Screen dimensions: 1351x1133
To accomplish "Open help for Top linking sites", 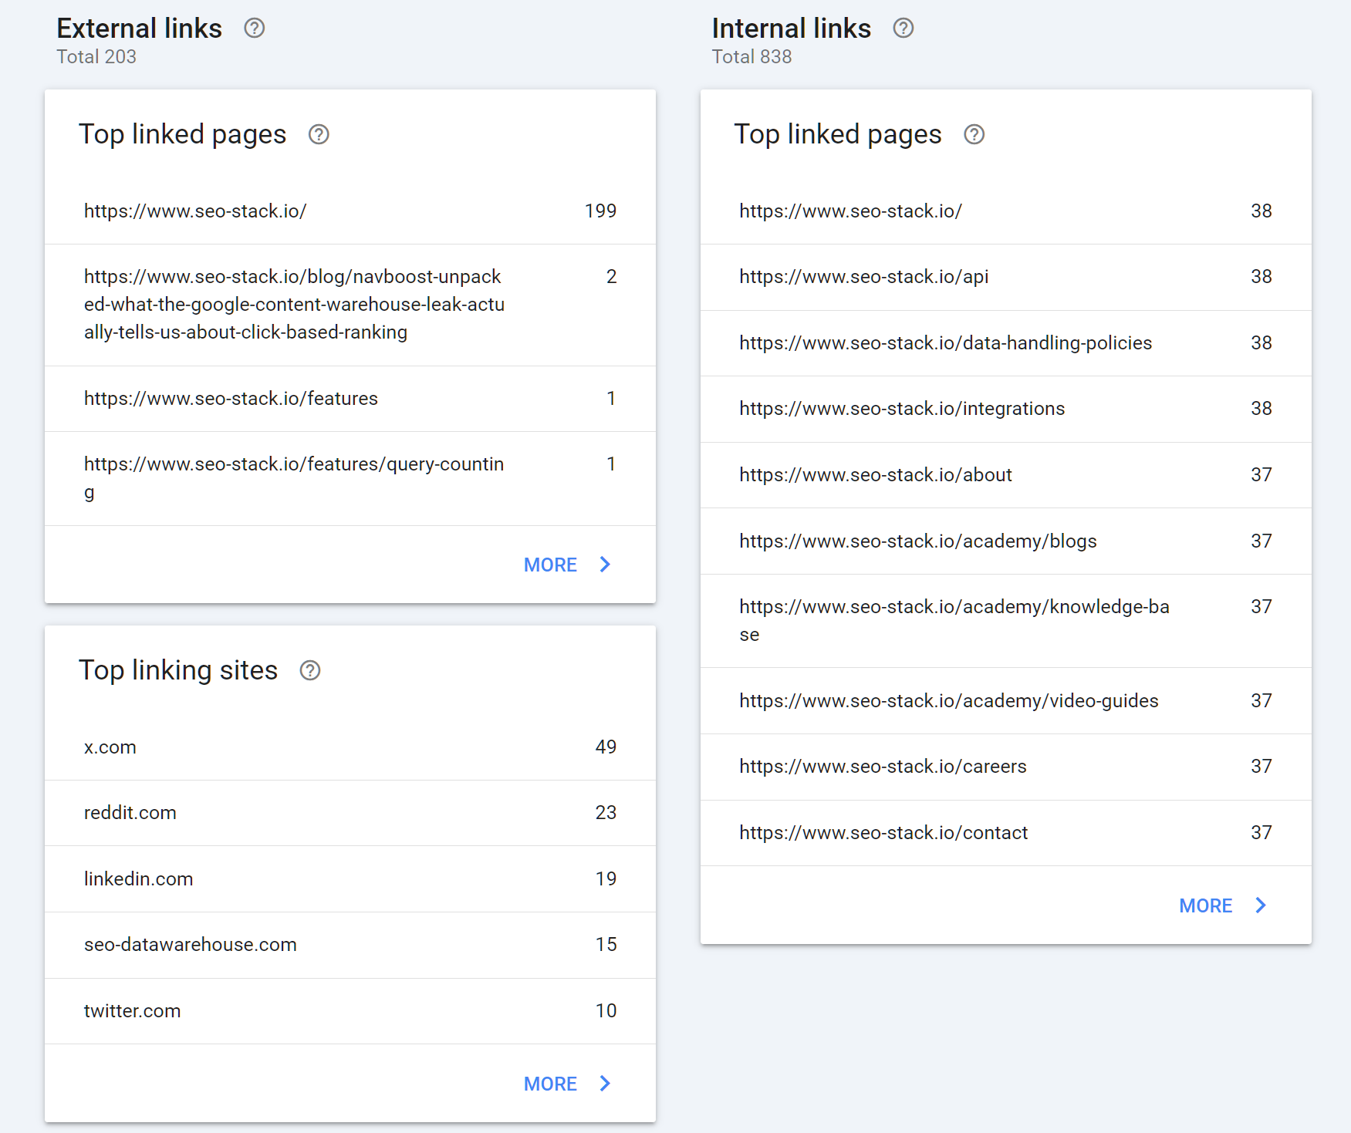I will click(310, 671).
